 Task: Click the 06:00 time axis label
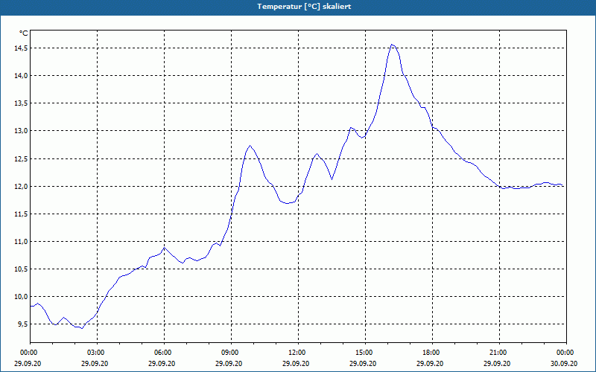[x=164, y=353]
